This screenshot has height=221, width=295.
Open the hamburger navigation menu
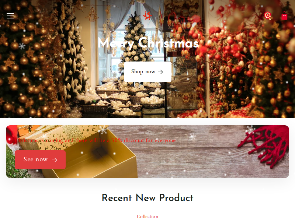(x=10, y=16)
